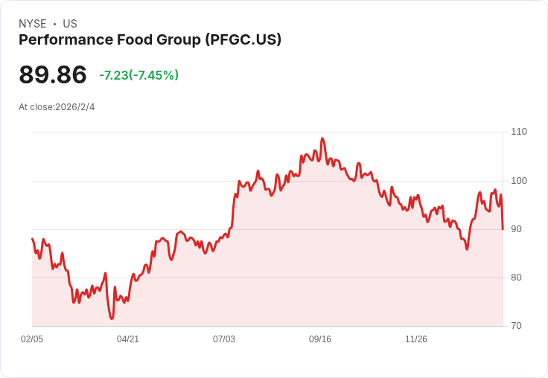Click the sharp rise in the line after 07/03
The image size is (548, 378).
[234, 210]
